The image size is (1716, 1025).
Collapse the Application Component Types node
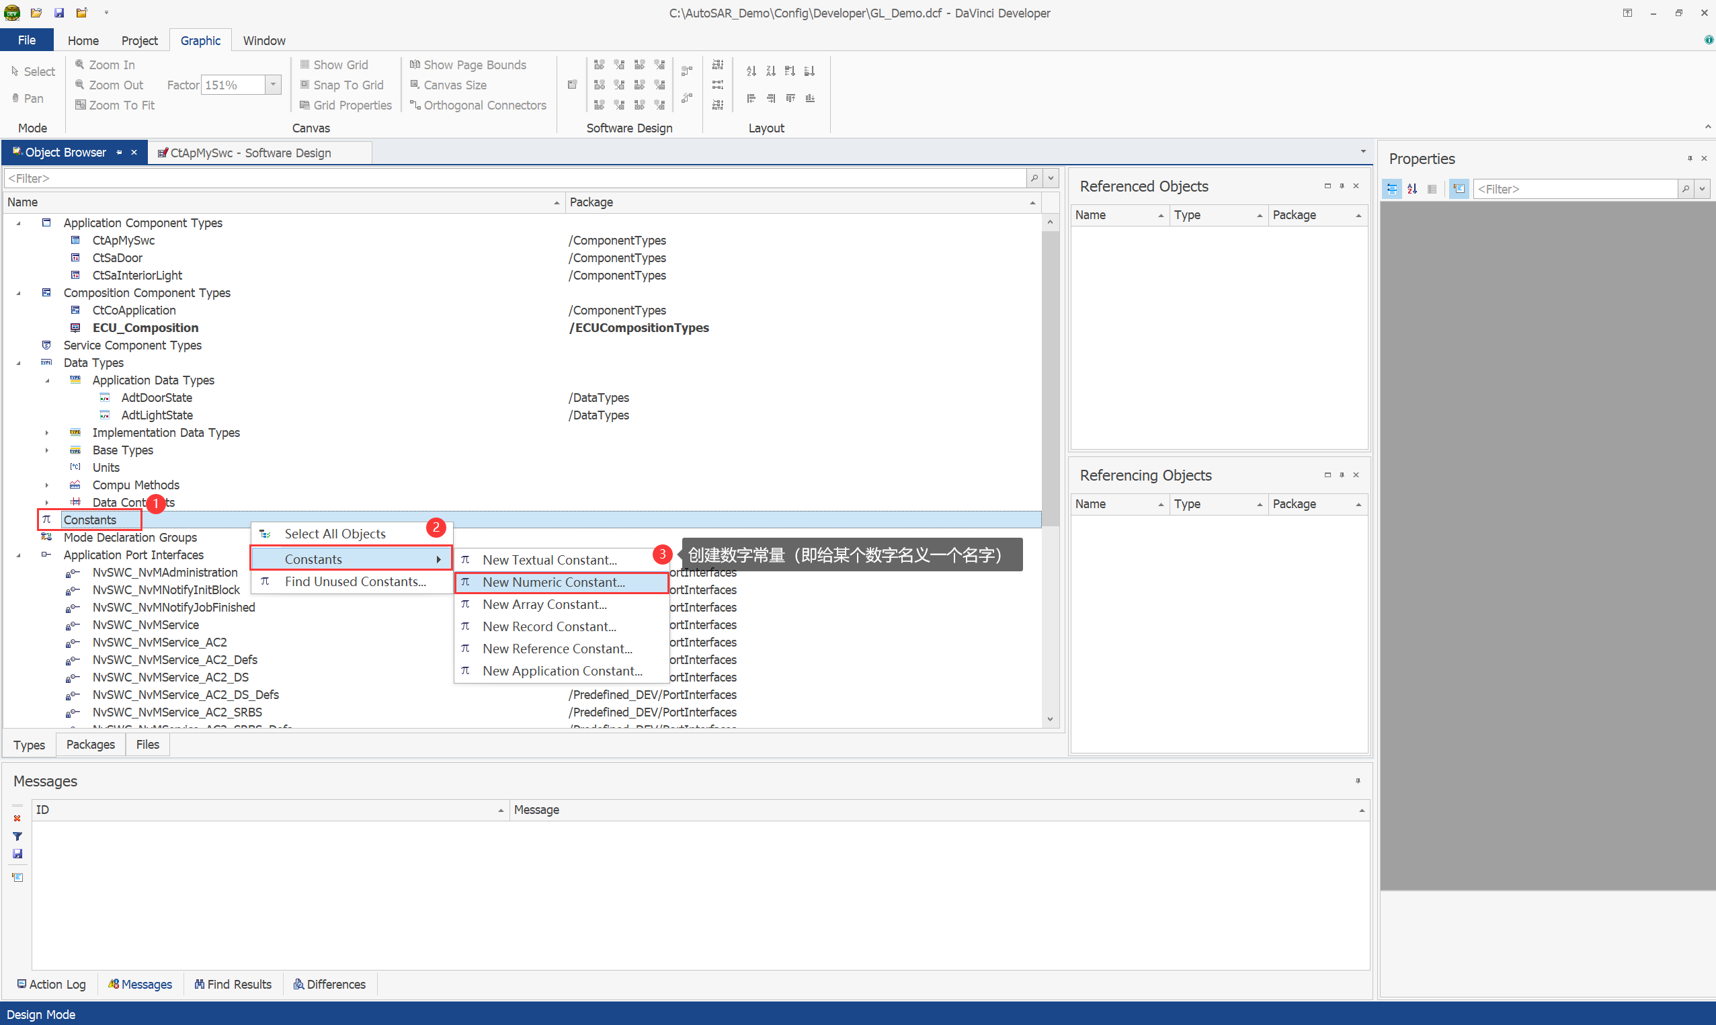(19, 223)
